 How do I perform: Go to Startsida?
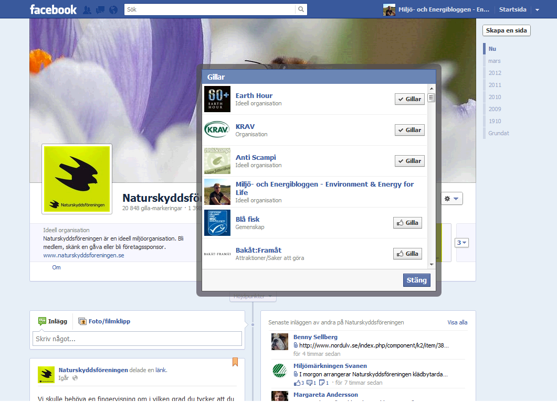coord(512,9)
